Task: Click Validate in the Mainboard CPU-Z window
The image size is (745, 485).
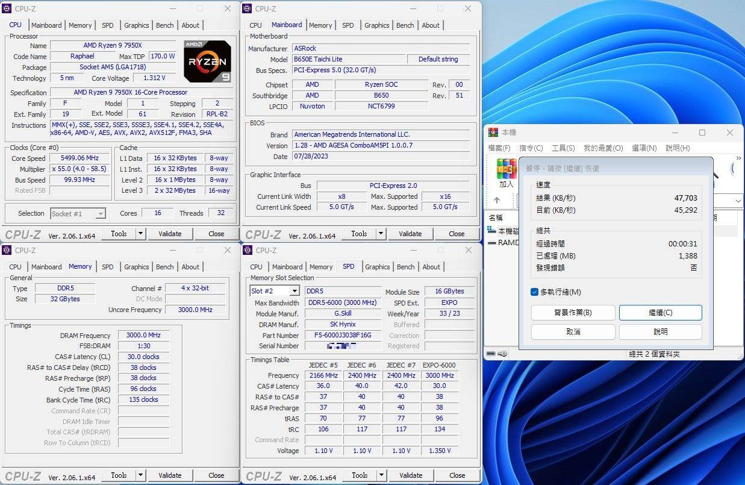Action: (x=410, y=233)
